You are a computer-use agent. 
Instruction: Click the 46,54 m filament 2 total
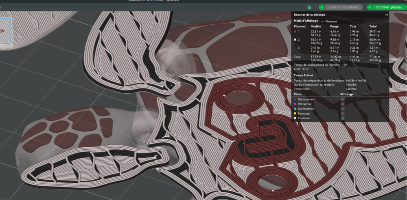pyautogui.click(x=374, y=40)
